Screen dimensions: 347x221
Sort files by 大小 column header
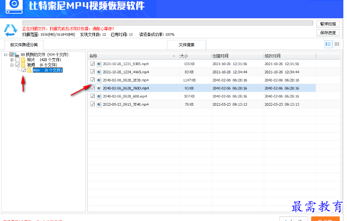tap(194, 55)
